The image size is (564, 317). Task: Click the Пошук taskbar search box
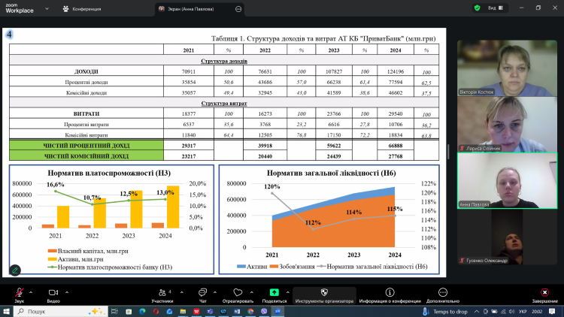click(x=61, y=311)
